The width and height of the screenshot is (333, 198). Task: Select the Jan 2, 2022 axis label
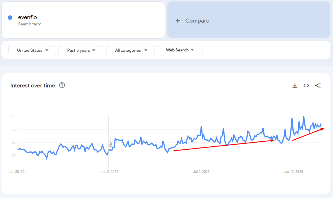coord(109,172)
